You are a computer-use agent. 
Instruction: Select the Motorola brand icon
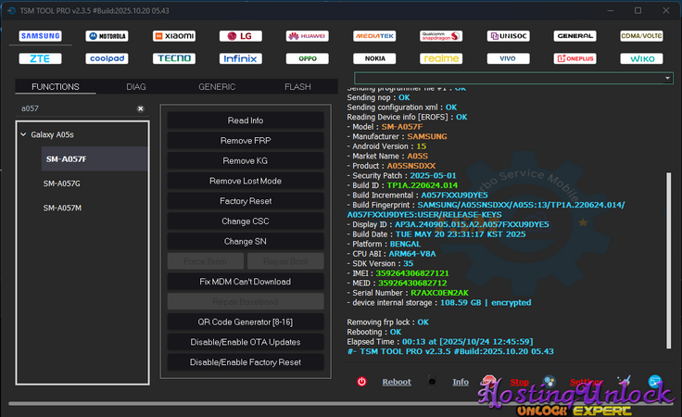(107, 36)
